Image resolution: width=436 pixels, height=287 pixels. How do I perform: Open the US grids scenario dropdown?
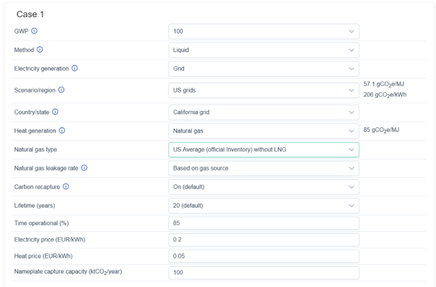point(263,91)
